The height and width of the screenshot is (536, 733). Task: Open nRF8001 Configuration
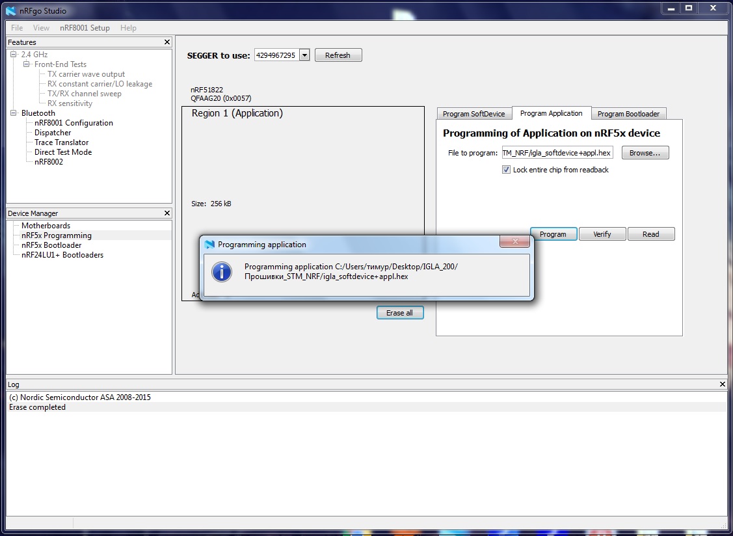point(73,123)
